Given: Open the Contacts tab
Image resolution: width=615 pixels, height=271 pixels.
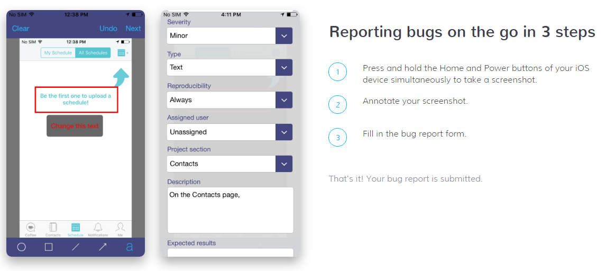Looking at the screenshot, I should click(53, 229).
